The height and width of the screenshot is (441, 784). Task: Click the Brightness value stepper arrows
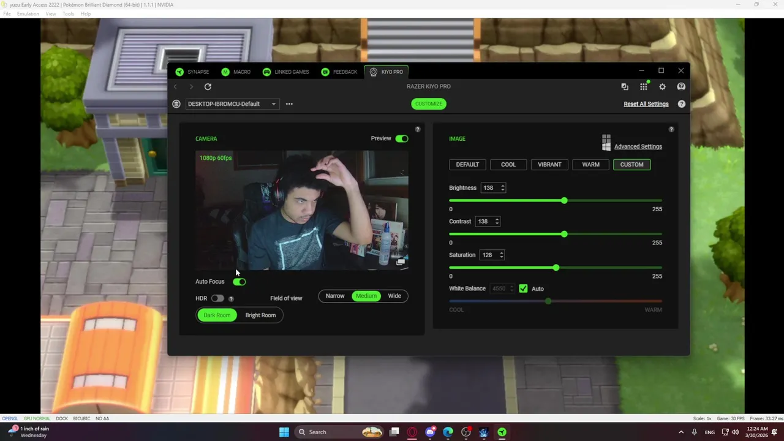pyautogui.click(x=502, y=188)
